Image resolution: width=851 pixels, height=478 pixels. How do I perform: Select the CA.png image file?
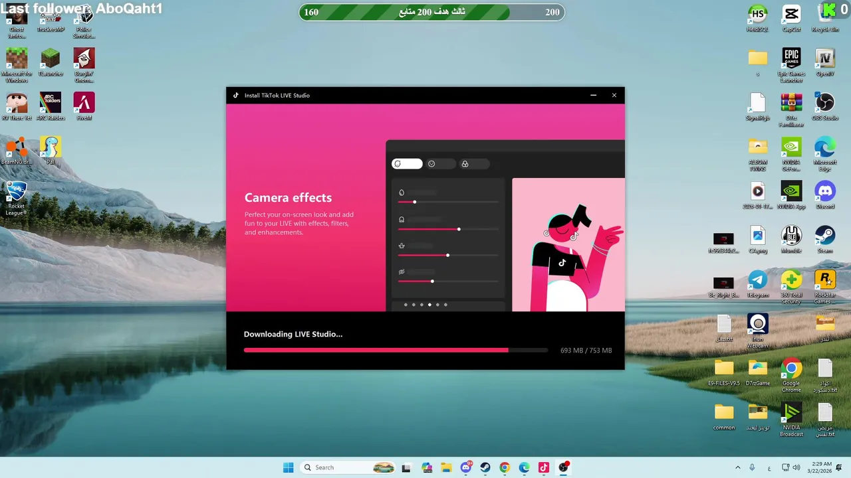[x=757, y=240]
